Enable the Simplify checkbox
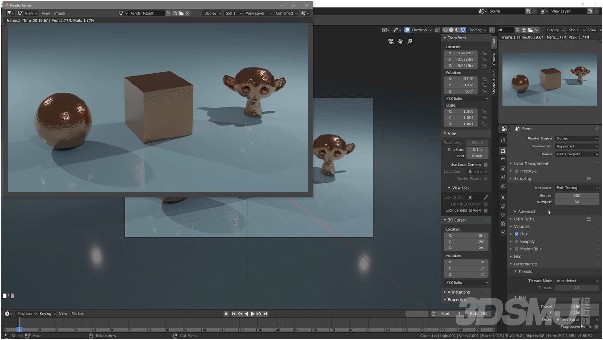The height and width of the screenshot is (340, 603). point(517,241)
